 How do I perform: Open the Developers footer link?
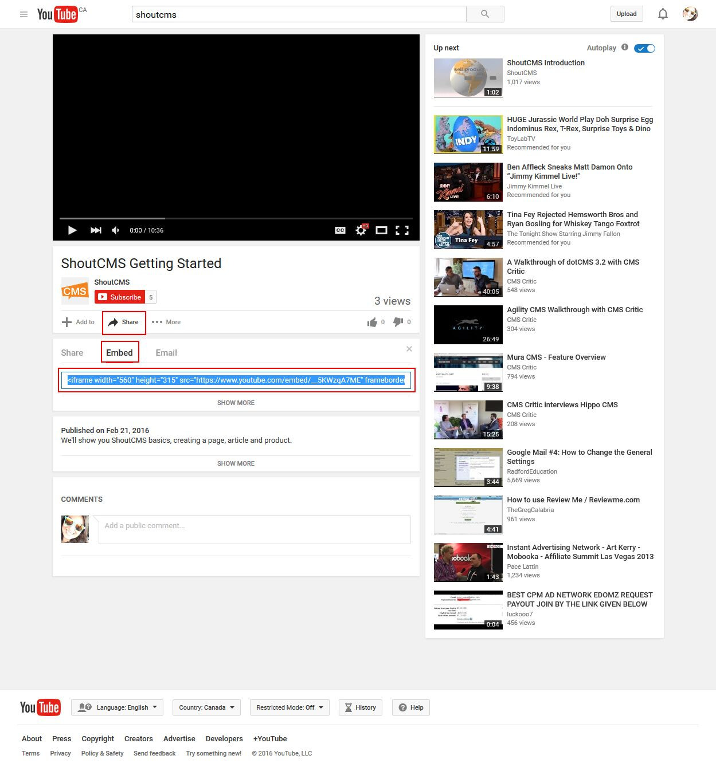(x=224, y=739)
